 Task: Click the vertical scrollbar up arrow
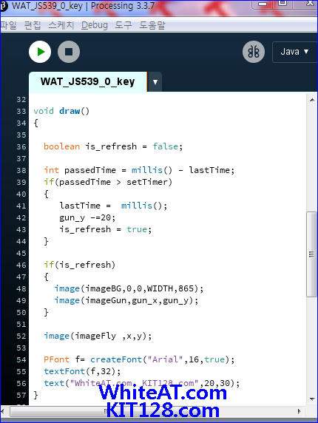312,100
